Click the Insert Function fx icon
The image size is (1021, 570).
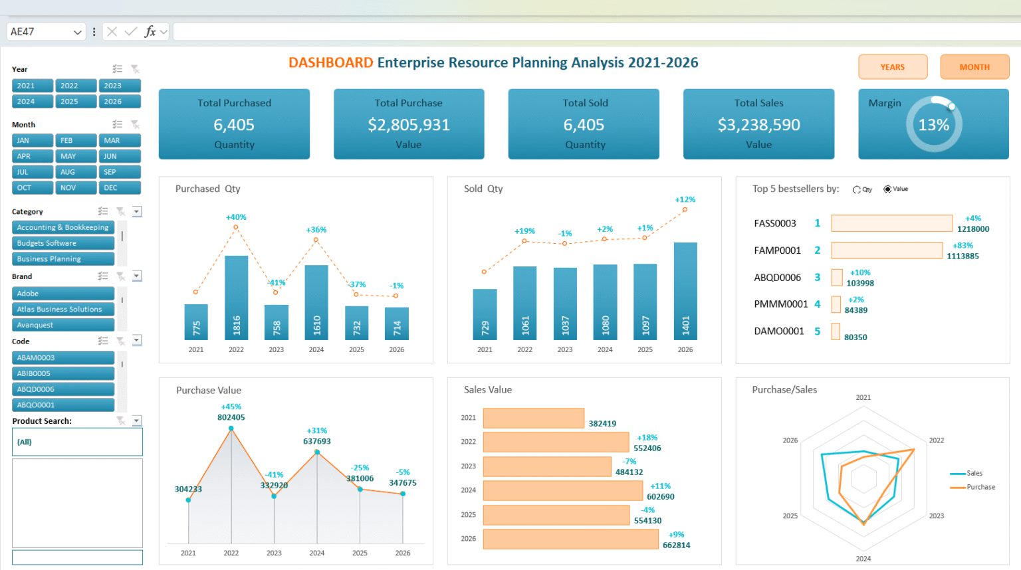pos(150,31)
